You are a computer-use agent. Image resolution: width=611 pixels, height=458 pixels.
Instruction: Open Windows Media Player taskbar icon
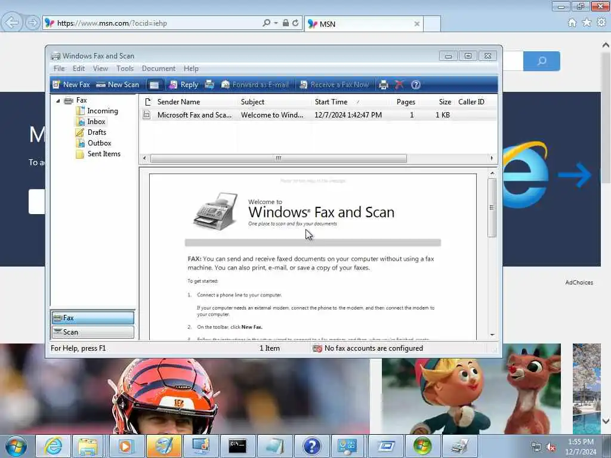click(125, 446)
